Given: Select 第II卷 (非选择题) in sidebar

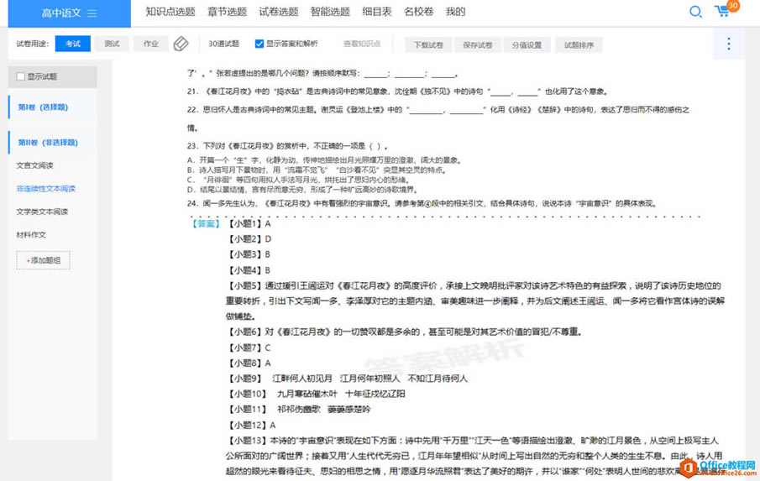Looking at the screenshot, I should (48, 143).
